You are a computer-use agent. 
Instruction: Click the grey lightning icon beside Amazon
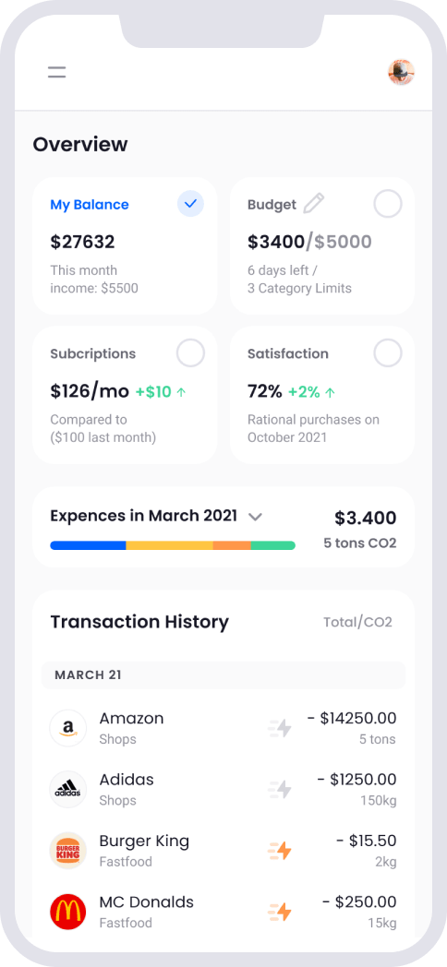[280, 728]
